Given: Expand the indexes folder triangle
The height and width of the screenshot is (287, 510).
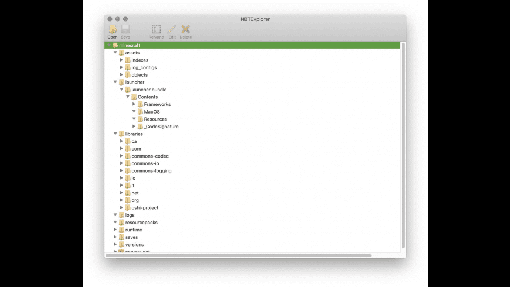Looking at the screenshot, I should [121, 60].
